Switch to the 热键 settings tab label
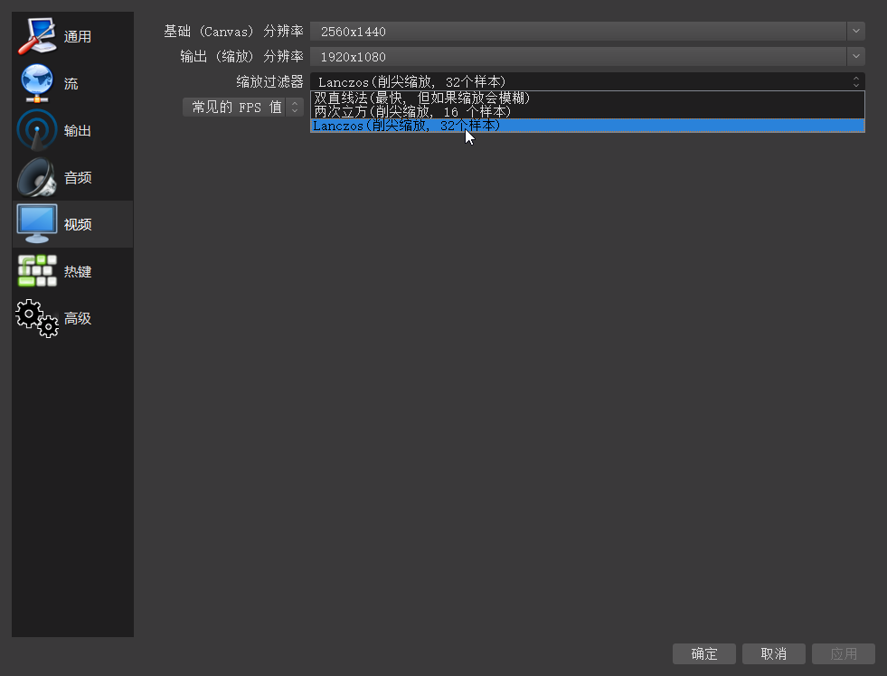887x676 pixels. click(78, 271)
